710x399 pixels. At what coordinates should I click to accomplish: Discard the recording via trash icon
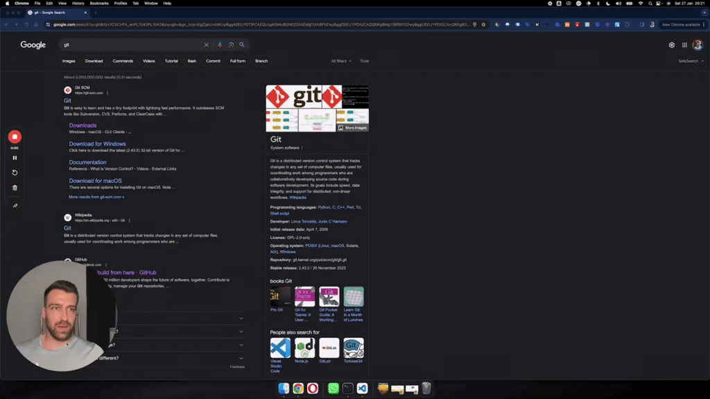pyautogui.click(x=15, y=188)
